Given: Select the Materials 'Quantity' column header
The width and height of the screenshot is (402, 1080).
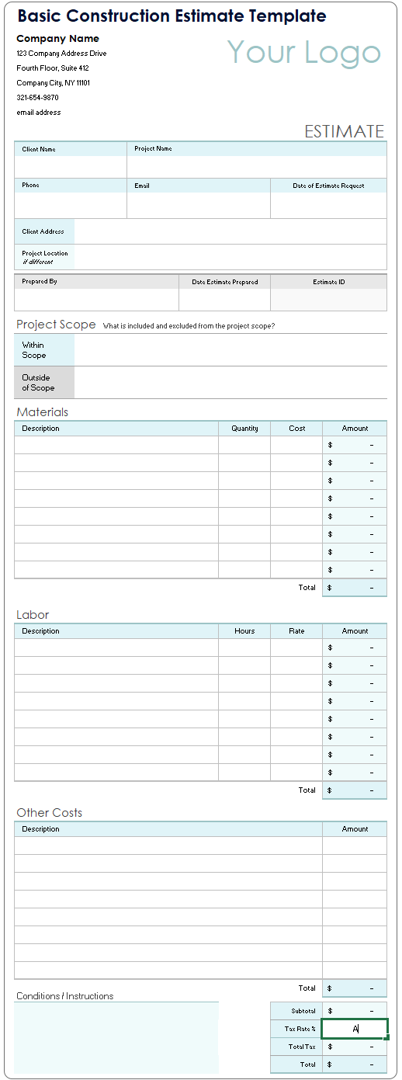Looking at the screenshot, I should (244, 429).
